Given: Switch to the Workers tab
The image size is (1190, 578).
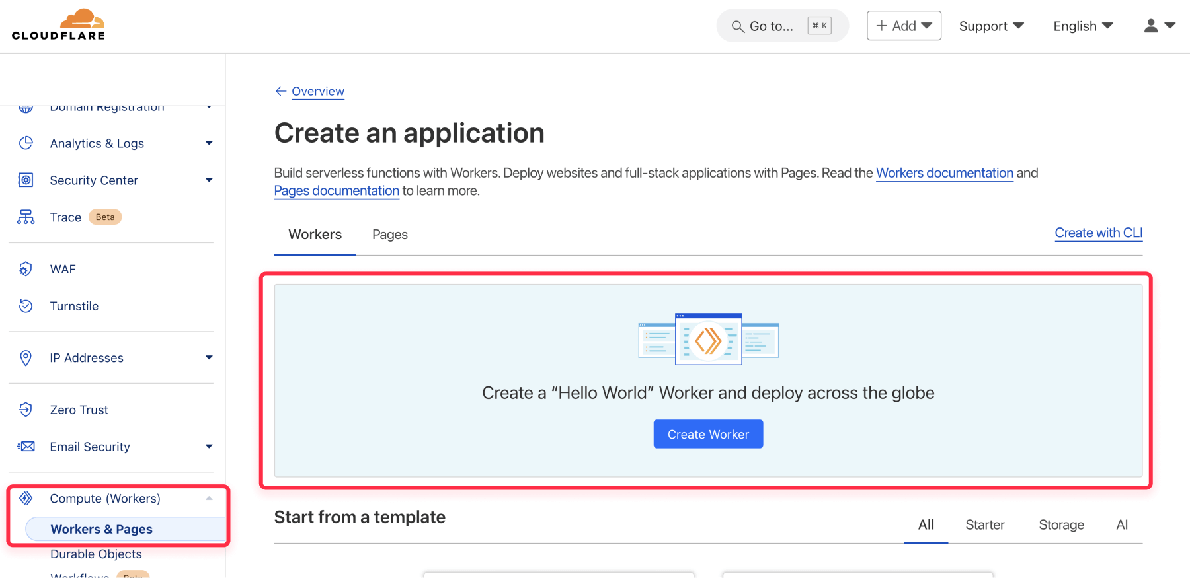Looking at the screenshot, I should pos(315,235).
